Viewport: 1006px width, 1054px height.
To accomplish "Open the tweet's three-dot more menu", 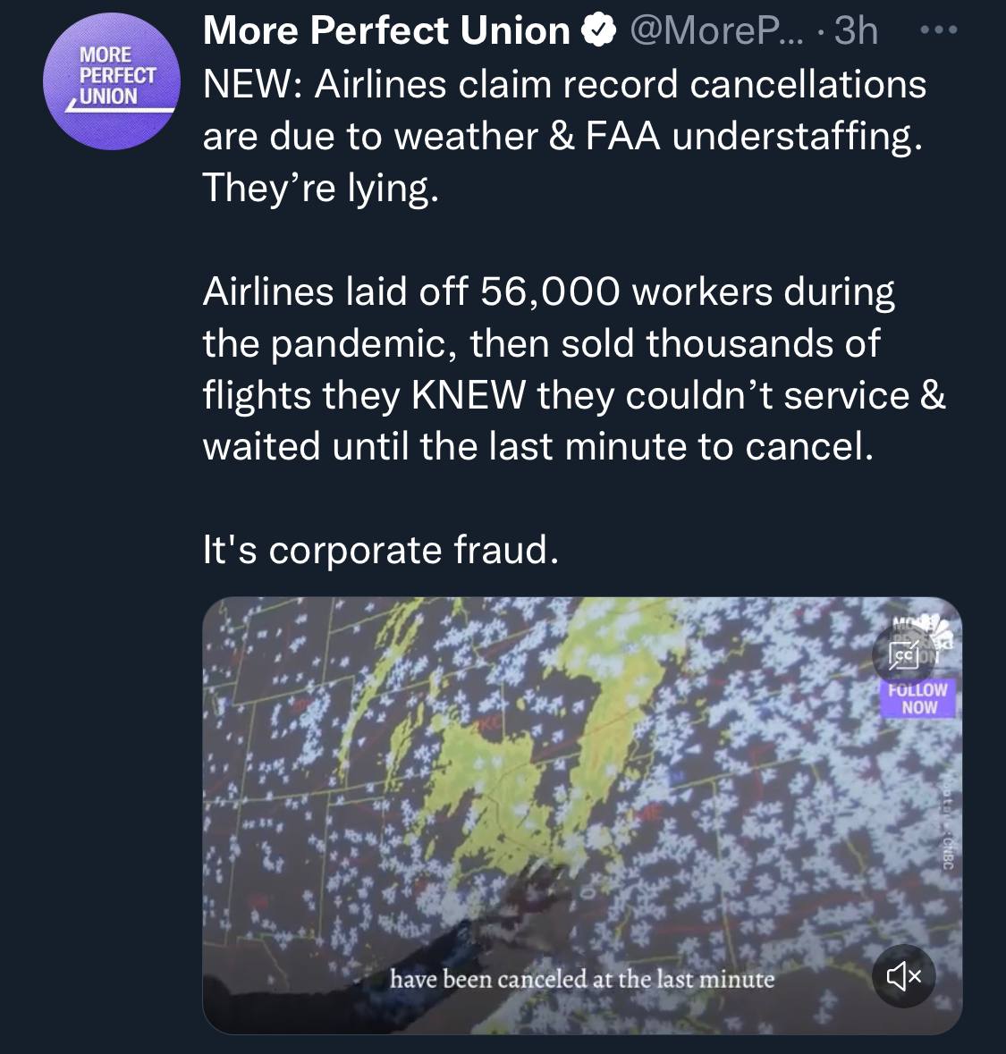I will tap(939, 31).
